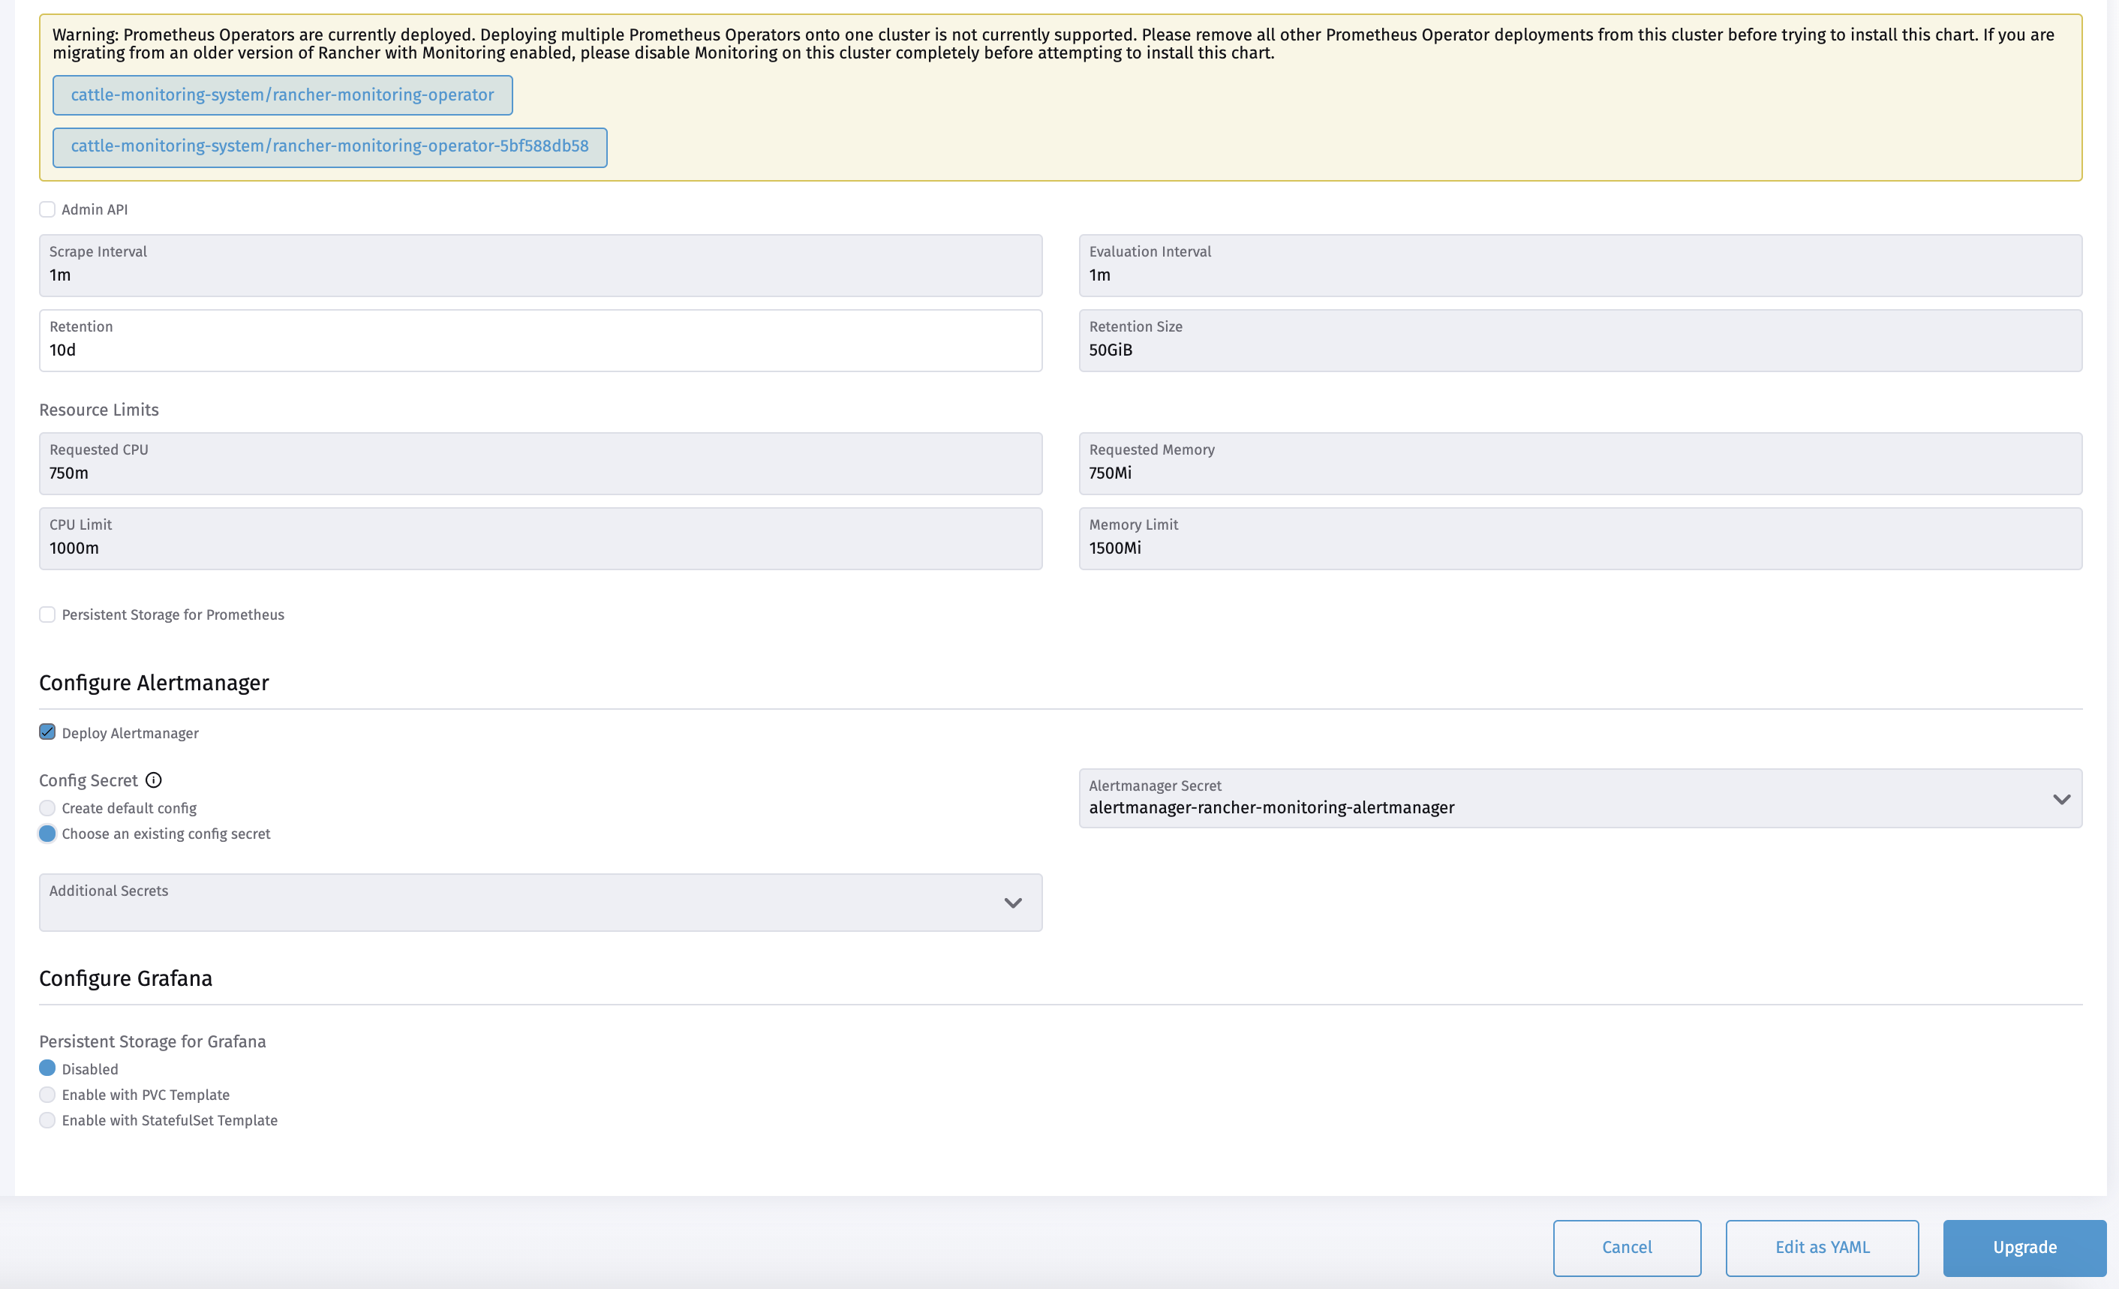Expand the Additional Secrets dropdown
This screenshot has width=2119, height=1289.
coord(1013,903)
